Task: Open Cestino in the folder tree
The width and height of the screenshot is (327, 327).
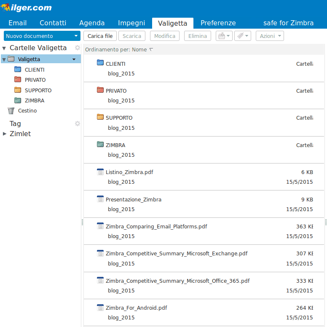Action: (27, 110)
